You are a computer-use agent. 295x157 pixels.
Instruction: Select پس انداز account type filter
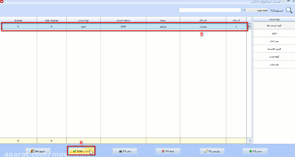(274, 41)
